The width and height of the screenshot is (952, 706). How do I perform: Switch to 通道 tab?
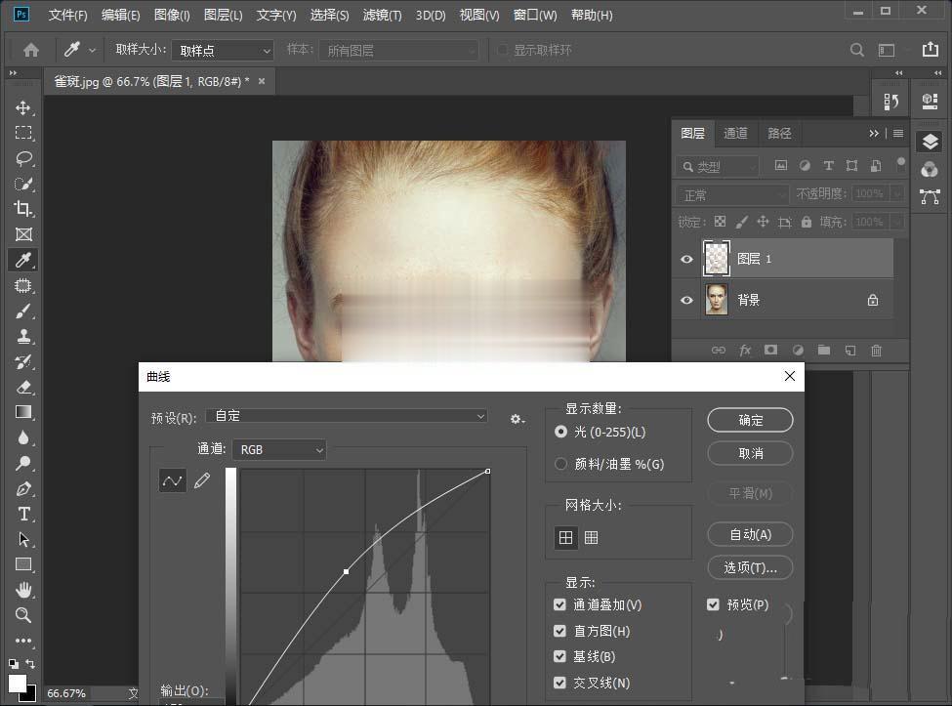coord(735,133)
